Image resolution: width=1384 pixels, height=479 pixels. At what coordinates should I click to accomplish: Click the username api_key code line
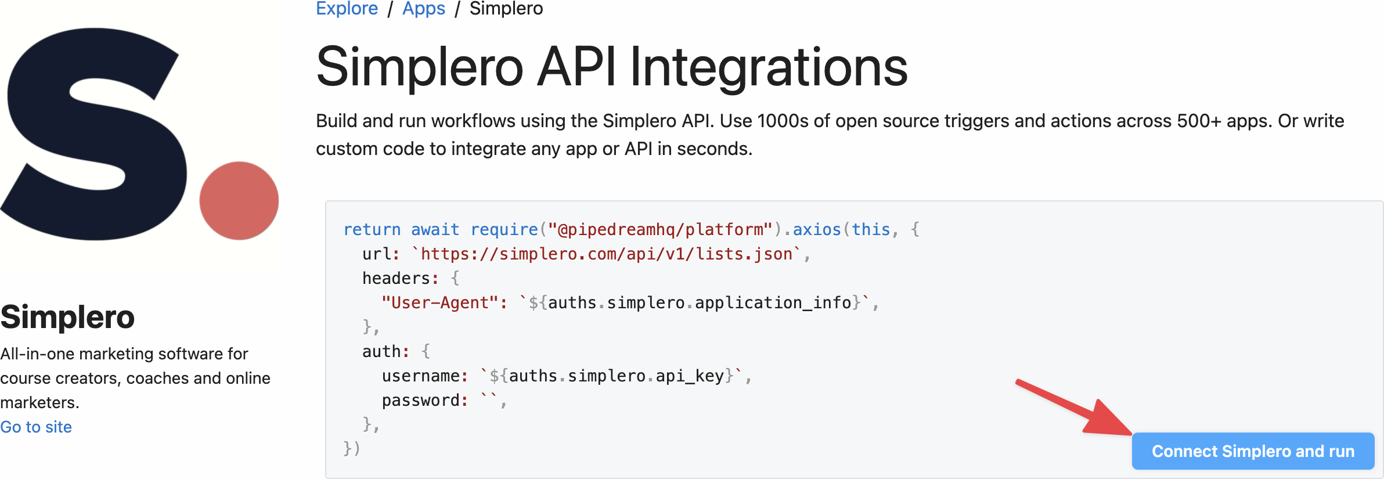click(x=567, y=376)
